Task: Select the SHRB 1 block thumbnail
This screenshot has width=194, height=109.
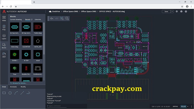Action: click(15, 54)
